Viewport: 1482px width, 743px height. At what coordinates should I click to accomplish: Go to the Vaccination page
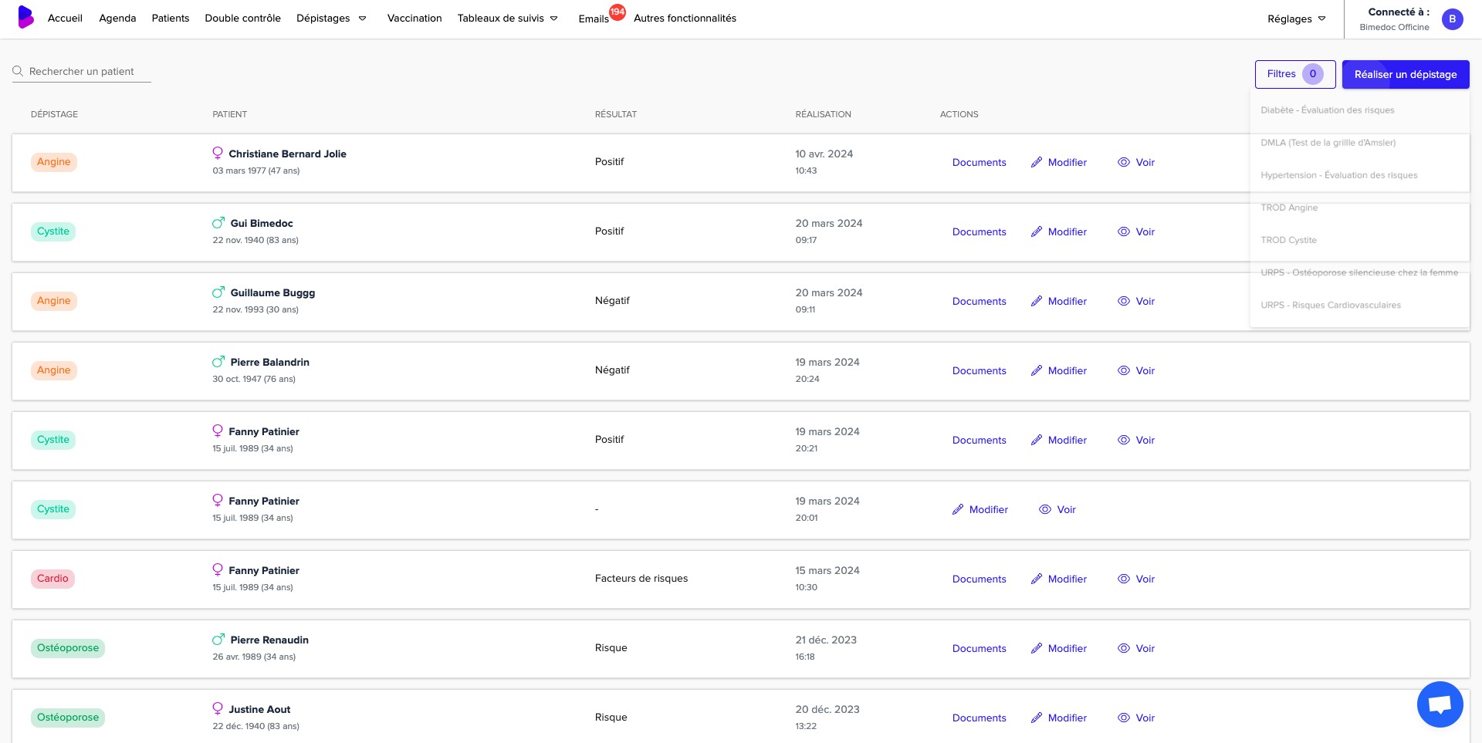(x=414, y=19)
